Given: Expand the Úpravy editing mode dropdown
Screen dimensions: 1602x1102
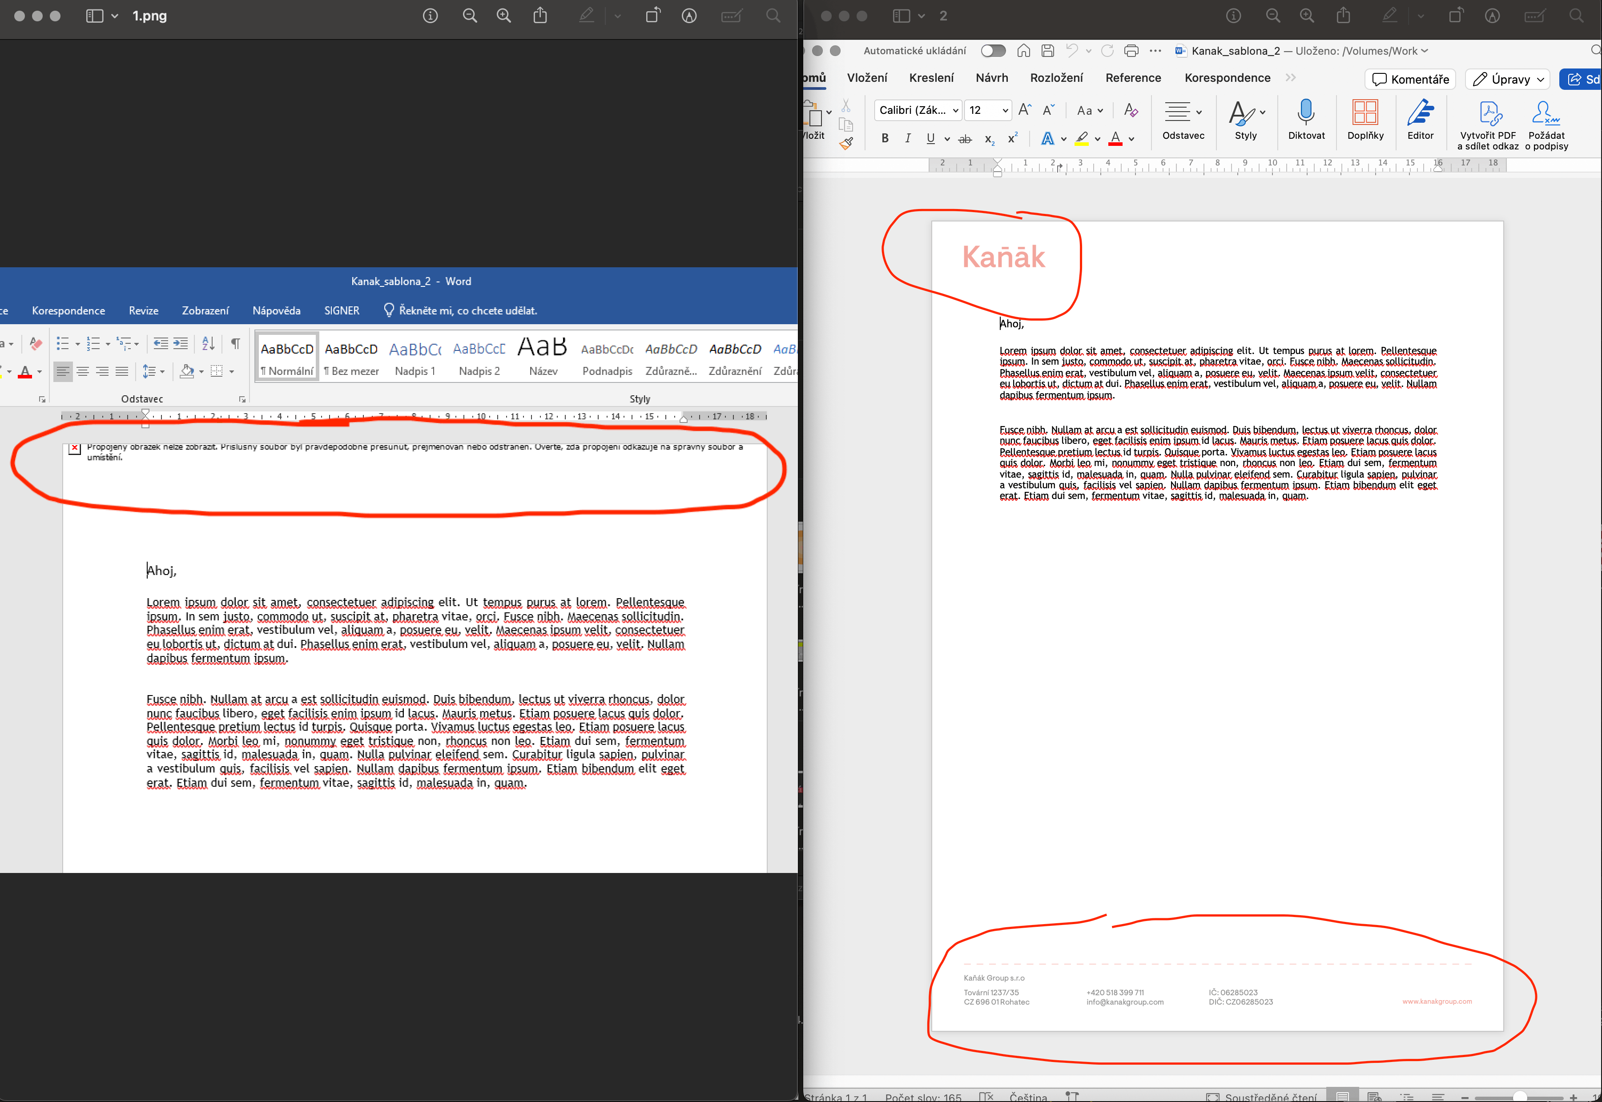Looking at the screenshot, I should [x=1508, y=80].
